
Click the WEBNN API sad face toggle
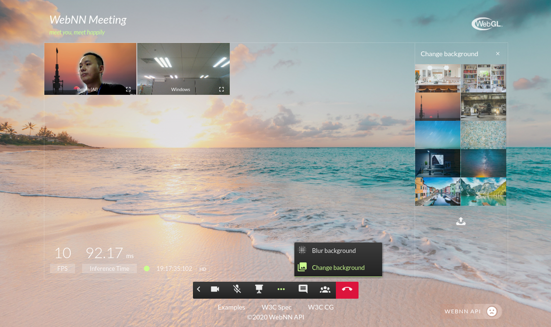[492, 311]
